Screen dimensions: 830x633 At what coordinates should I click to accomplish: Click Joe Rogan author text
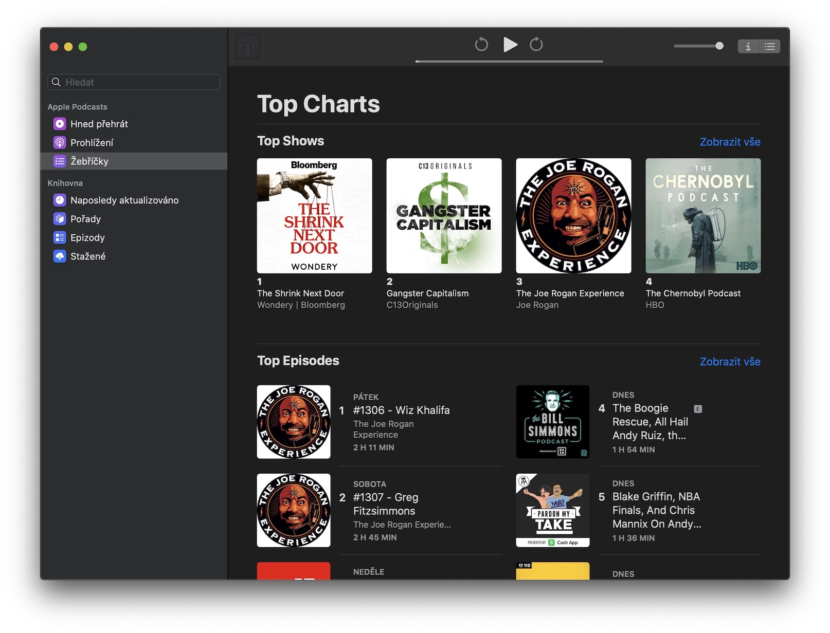point(537,305)
